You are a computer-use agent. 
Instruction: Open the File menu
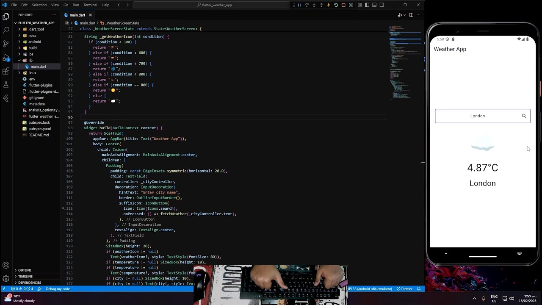coord(14,5)
